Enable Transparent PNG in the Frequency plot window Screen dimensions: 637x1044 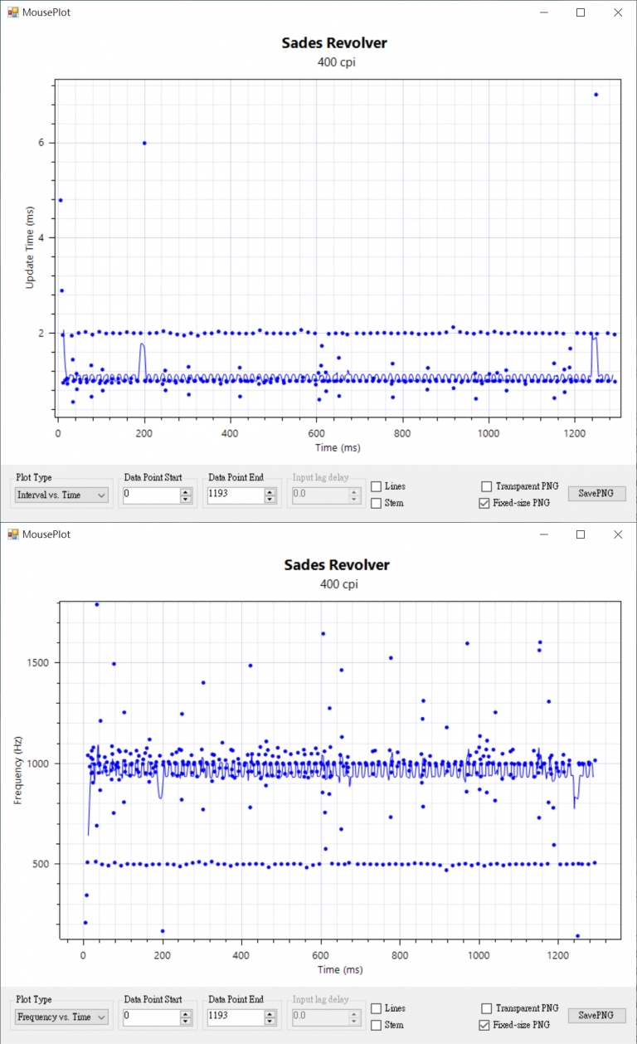click(x=486, y=1008)
